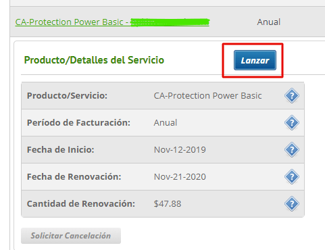Click the Fecha de Inicio help icon

point(292,150)
